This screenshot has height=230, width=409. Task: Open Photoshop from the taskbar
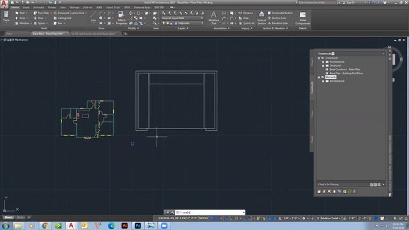pos(137,226)
